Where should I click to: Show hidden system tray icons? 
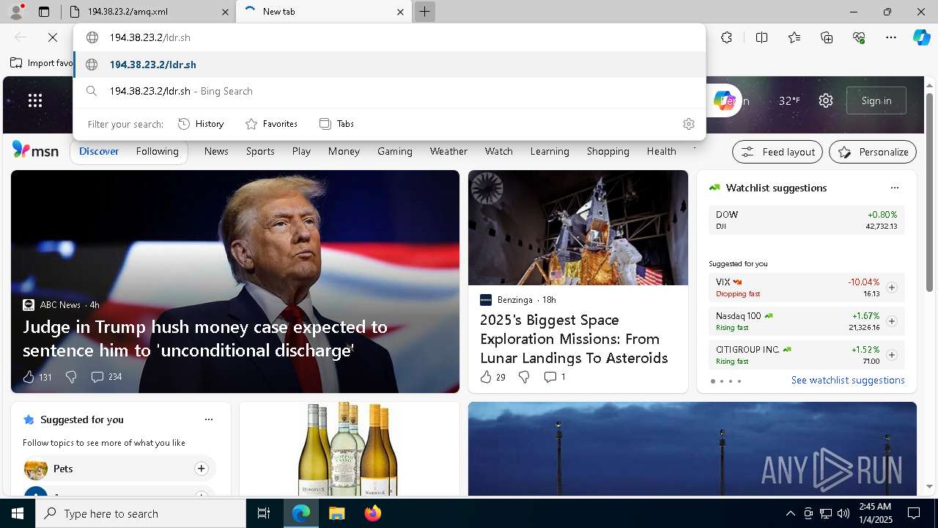click(790, 513)
